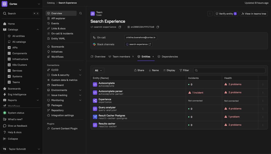
Task: Click the search field above the entities table
Action: [x=230, y=70]
